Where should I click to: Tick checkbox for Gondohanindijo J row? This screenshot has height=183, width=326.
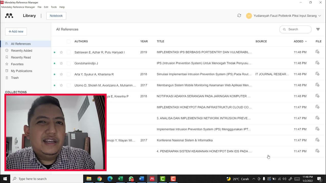pyautogui.click(x=69, y=63)
